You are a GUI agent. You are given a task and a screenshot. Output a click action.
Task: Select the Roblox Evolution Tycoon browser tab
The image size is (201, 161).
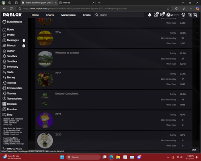pos(39,3)
